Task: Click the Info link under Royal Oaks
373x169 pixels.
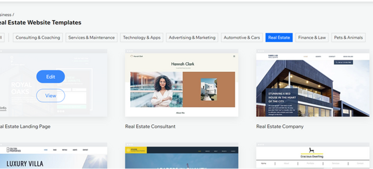Action: 3,108
